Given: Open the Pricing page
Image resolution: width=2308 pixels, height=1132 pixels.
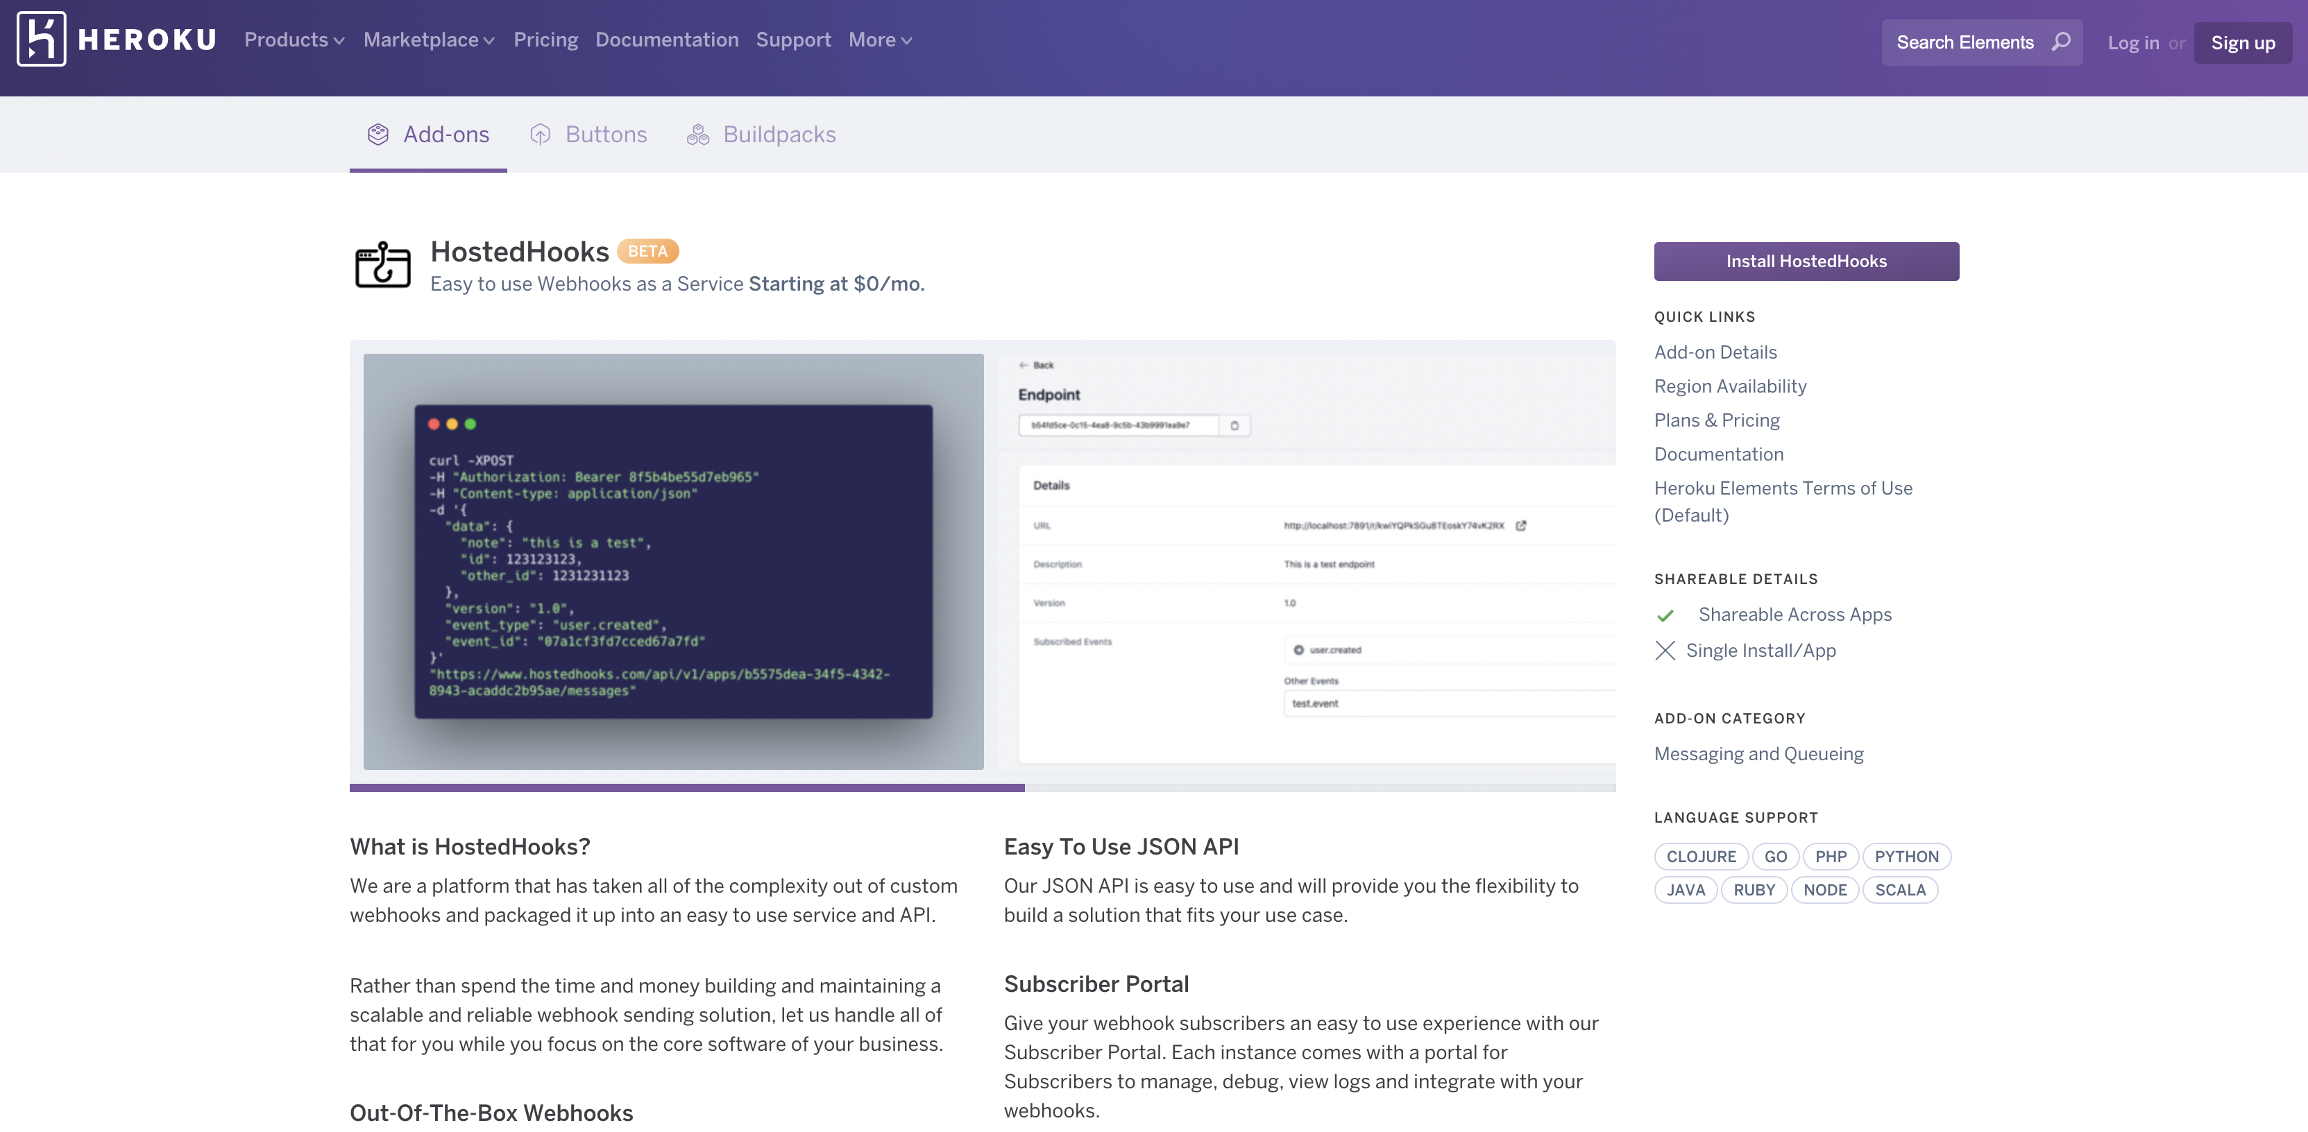Looking at the screenshot, I should click(x=545, y=40).
